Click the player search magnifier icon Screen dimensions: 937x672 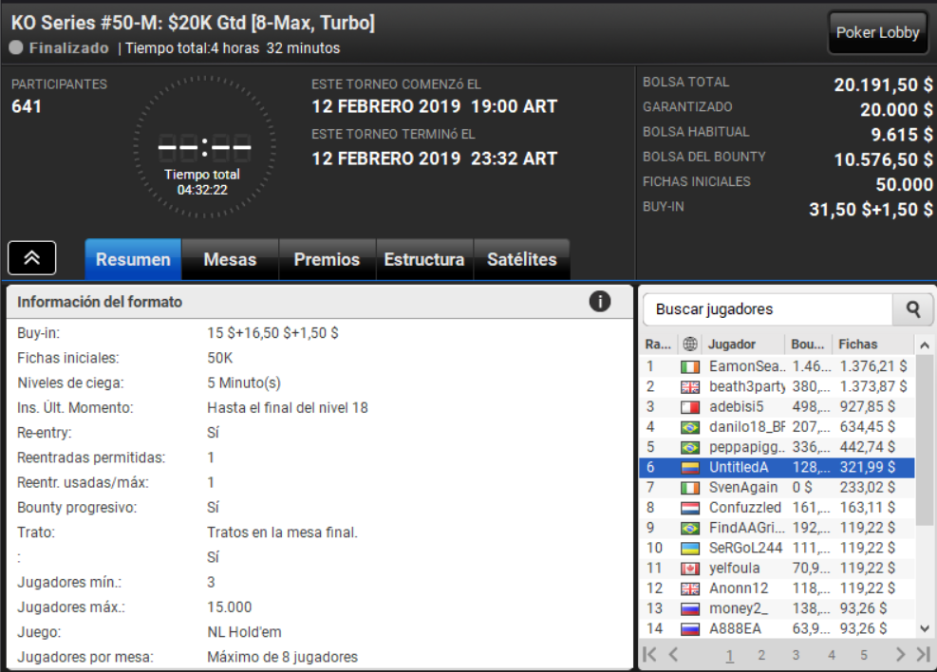[x=912, y=308]
